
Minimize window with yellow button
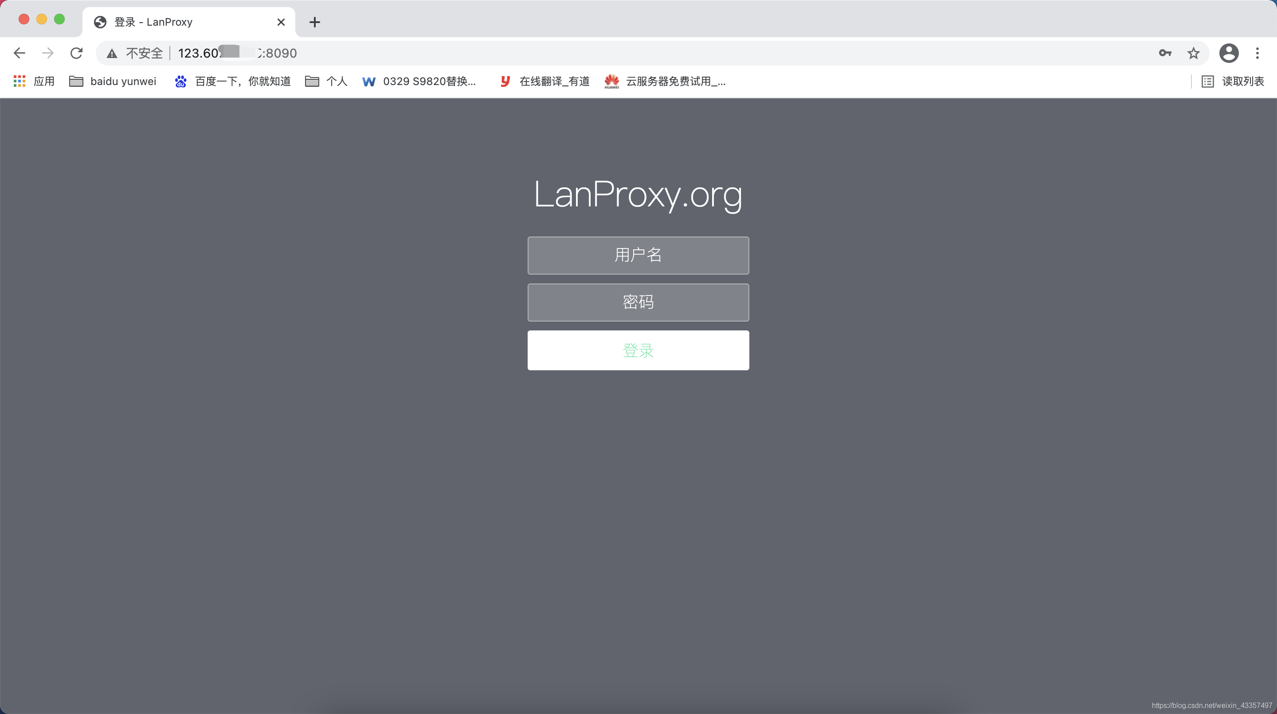42,19
